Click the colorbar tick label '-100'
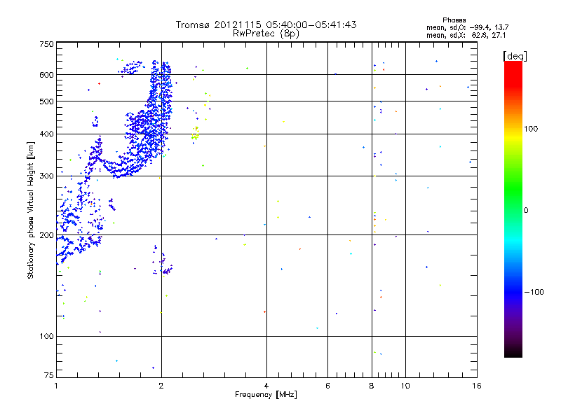Image resolution: width=561 pixels, height=420 pixels. [534, 292]
